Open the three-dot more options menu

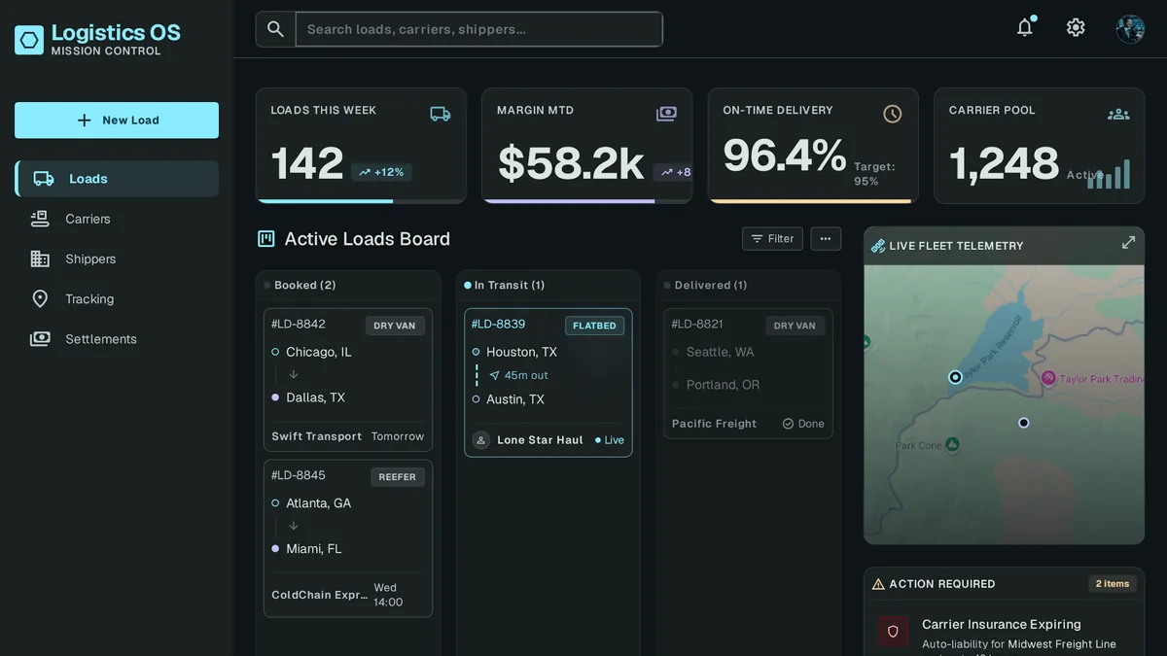pyautogui.click(x=826, y=239)
